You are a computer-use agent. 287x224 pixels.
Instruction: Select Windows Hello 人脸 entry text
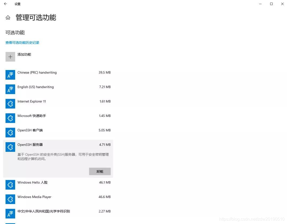point(32,182)
